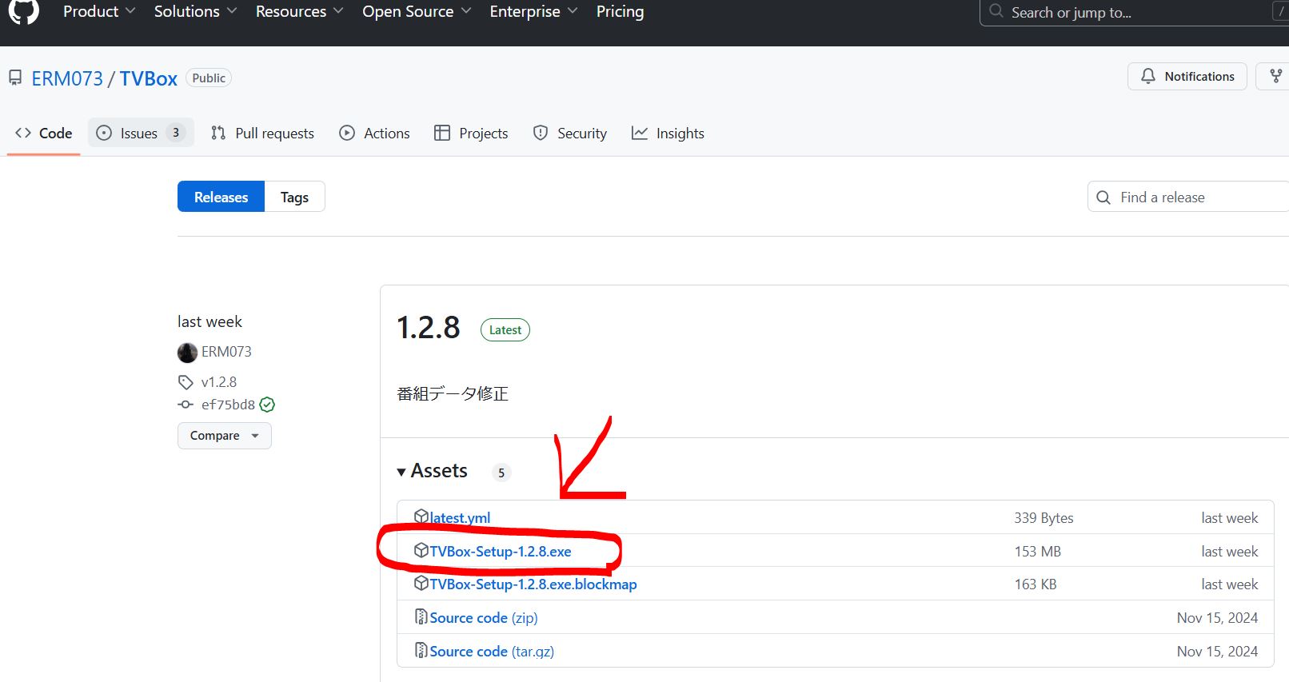The width and height of the screenshot is (1289, 682).
Task: Switch to the Tags tab
Action: point(294,197)
